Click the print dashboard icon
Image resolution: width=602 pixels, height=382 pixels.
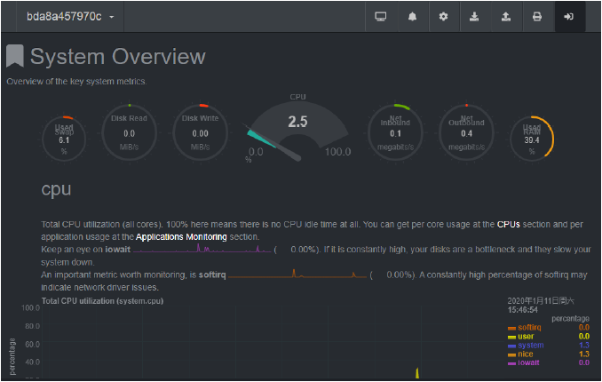tap(536, 16)
